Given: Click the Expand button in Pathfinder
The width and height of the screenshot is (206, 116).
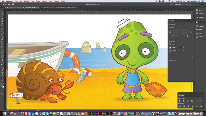Looking at the screenshot, I should [x=199, y=101].
